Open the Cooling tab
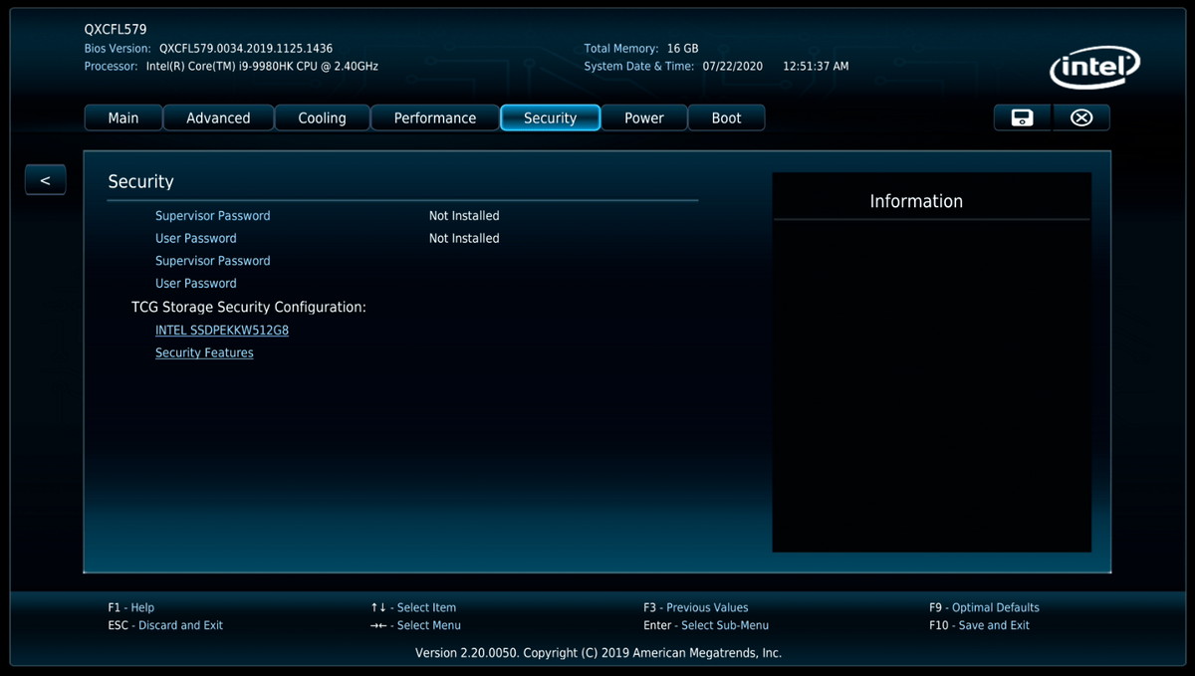 (322, 117)
